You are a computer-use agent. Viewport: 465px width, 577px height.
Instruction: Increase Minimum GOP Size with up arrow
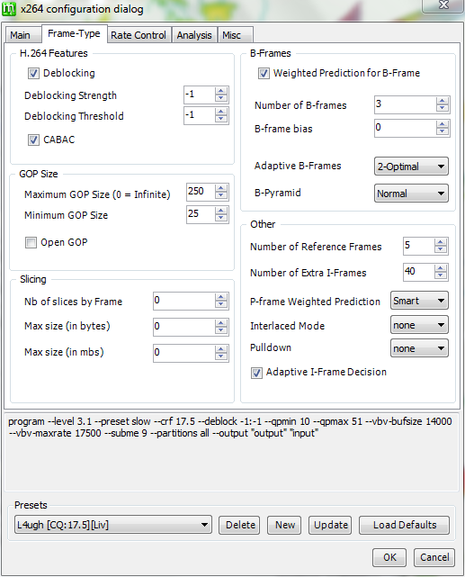point(221,211)
